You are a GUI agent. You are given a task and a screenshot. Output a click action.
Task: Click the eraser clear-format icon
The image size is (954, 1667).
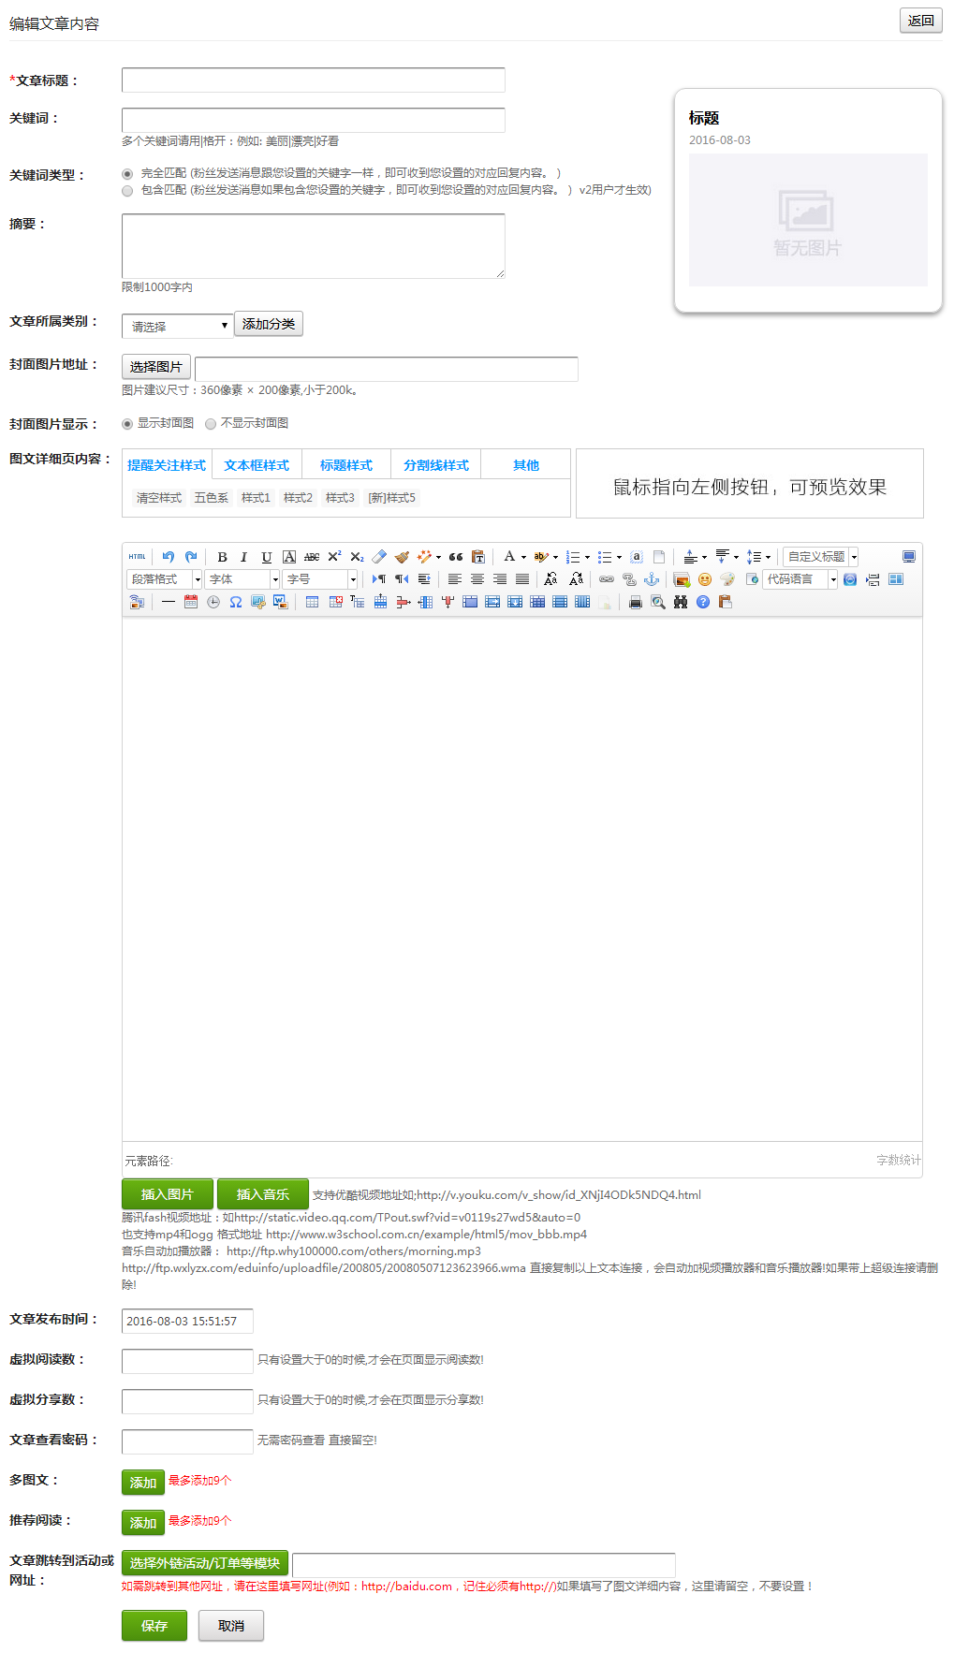coord(379,557)
